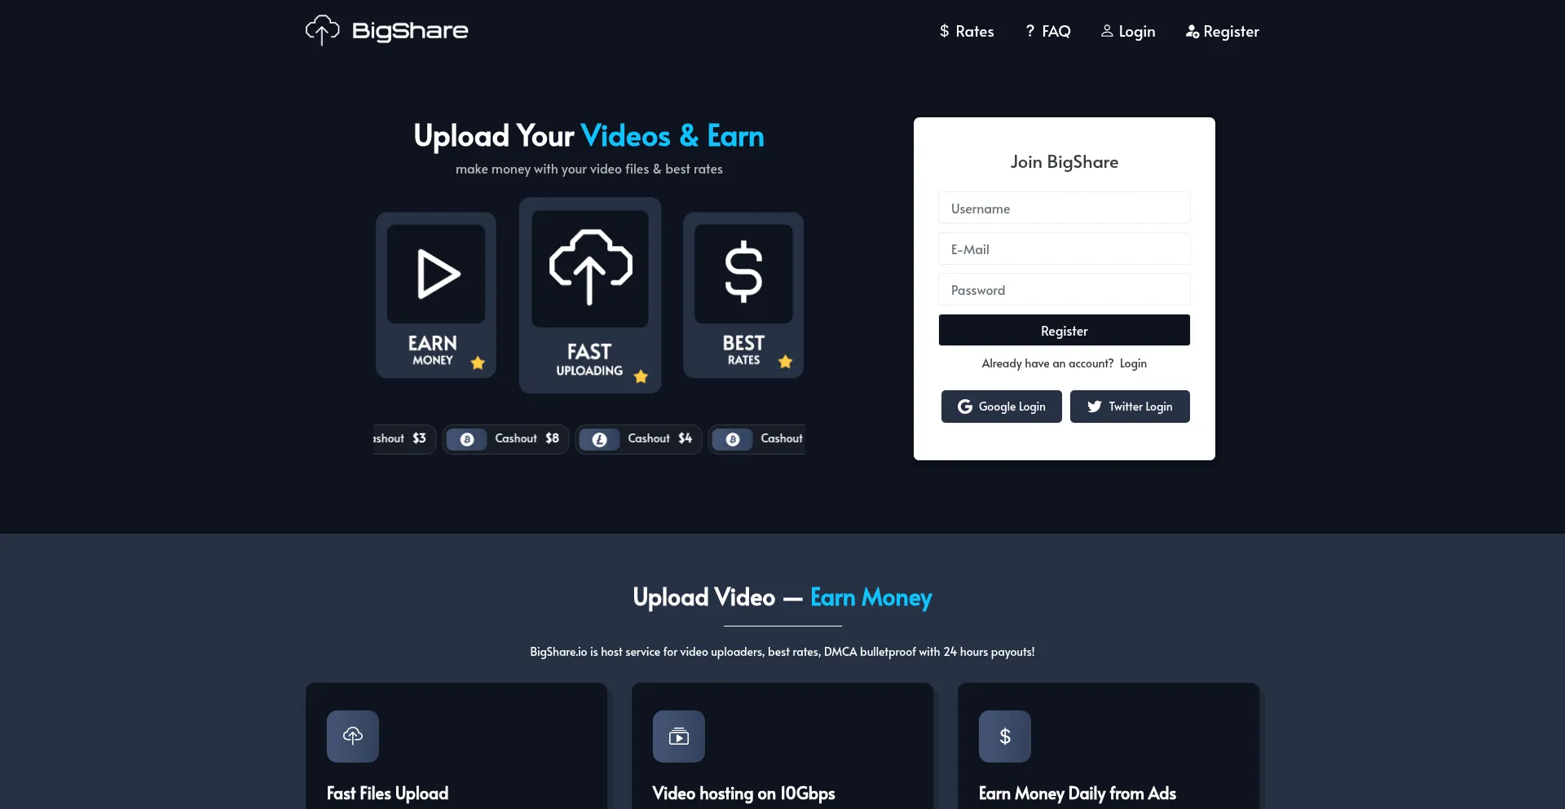This screenshot has height=809, width=1565.
Task: Open the FAQ page
Action: (1055, 30)
